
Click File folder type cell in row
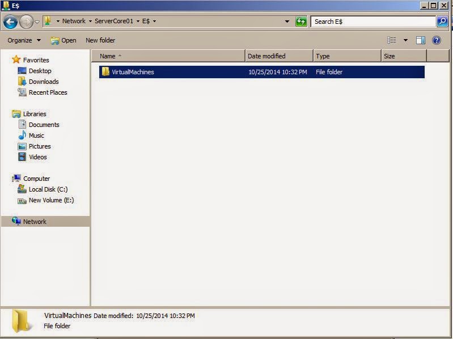tap(329, 72)
